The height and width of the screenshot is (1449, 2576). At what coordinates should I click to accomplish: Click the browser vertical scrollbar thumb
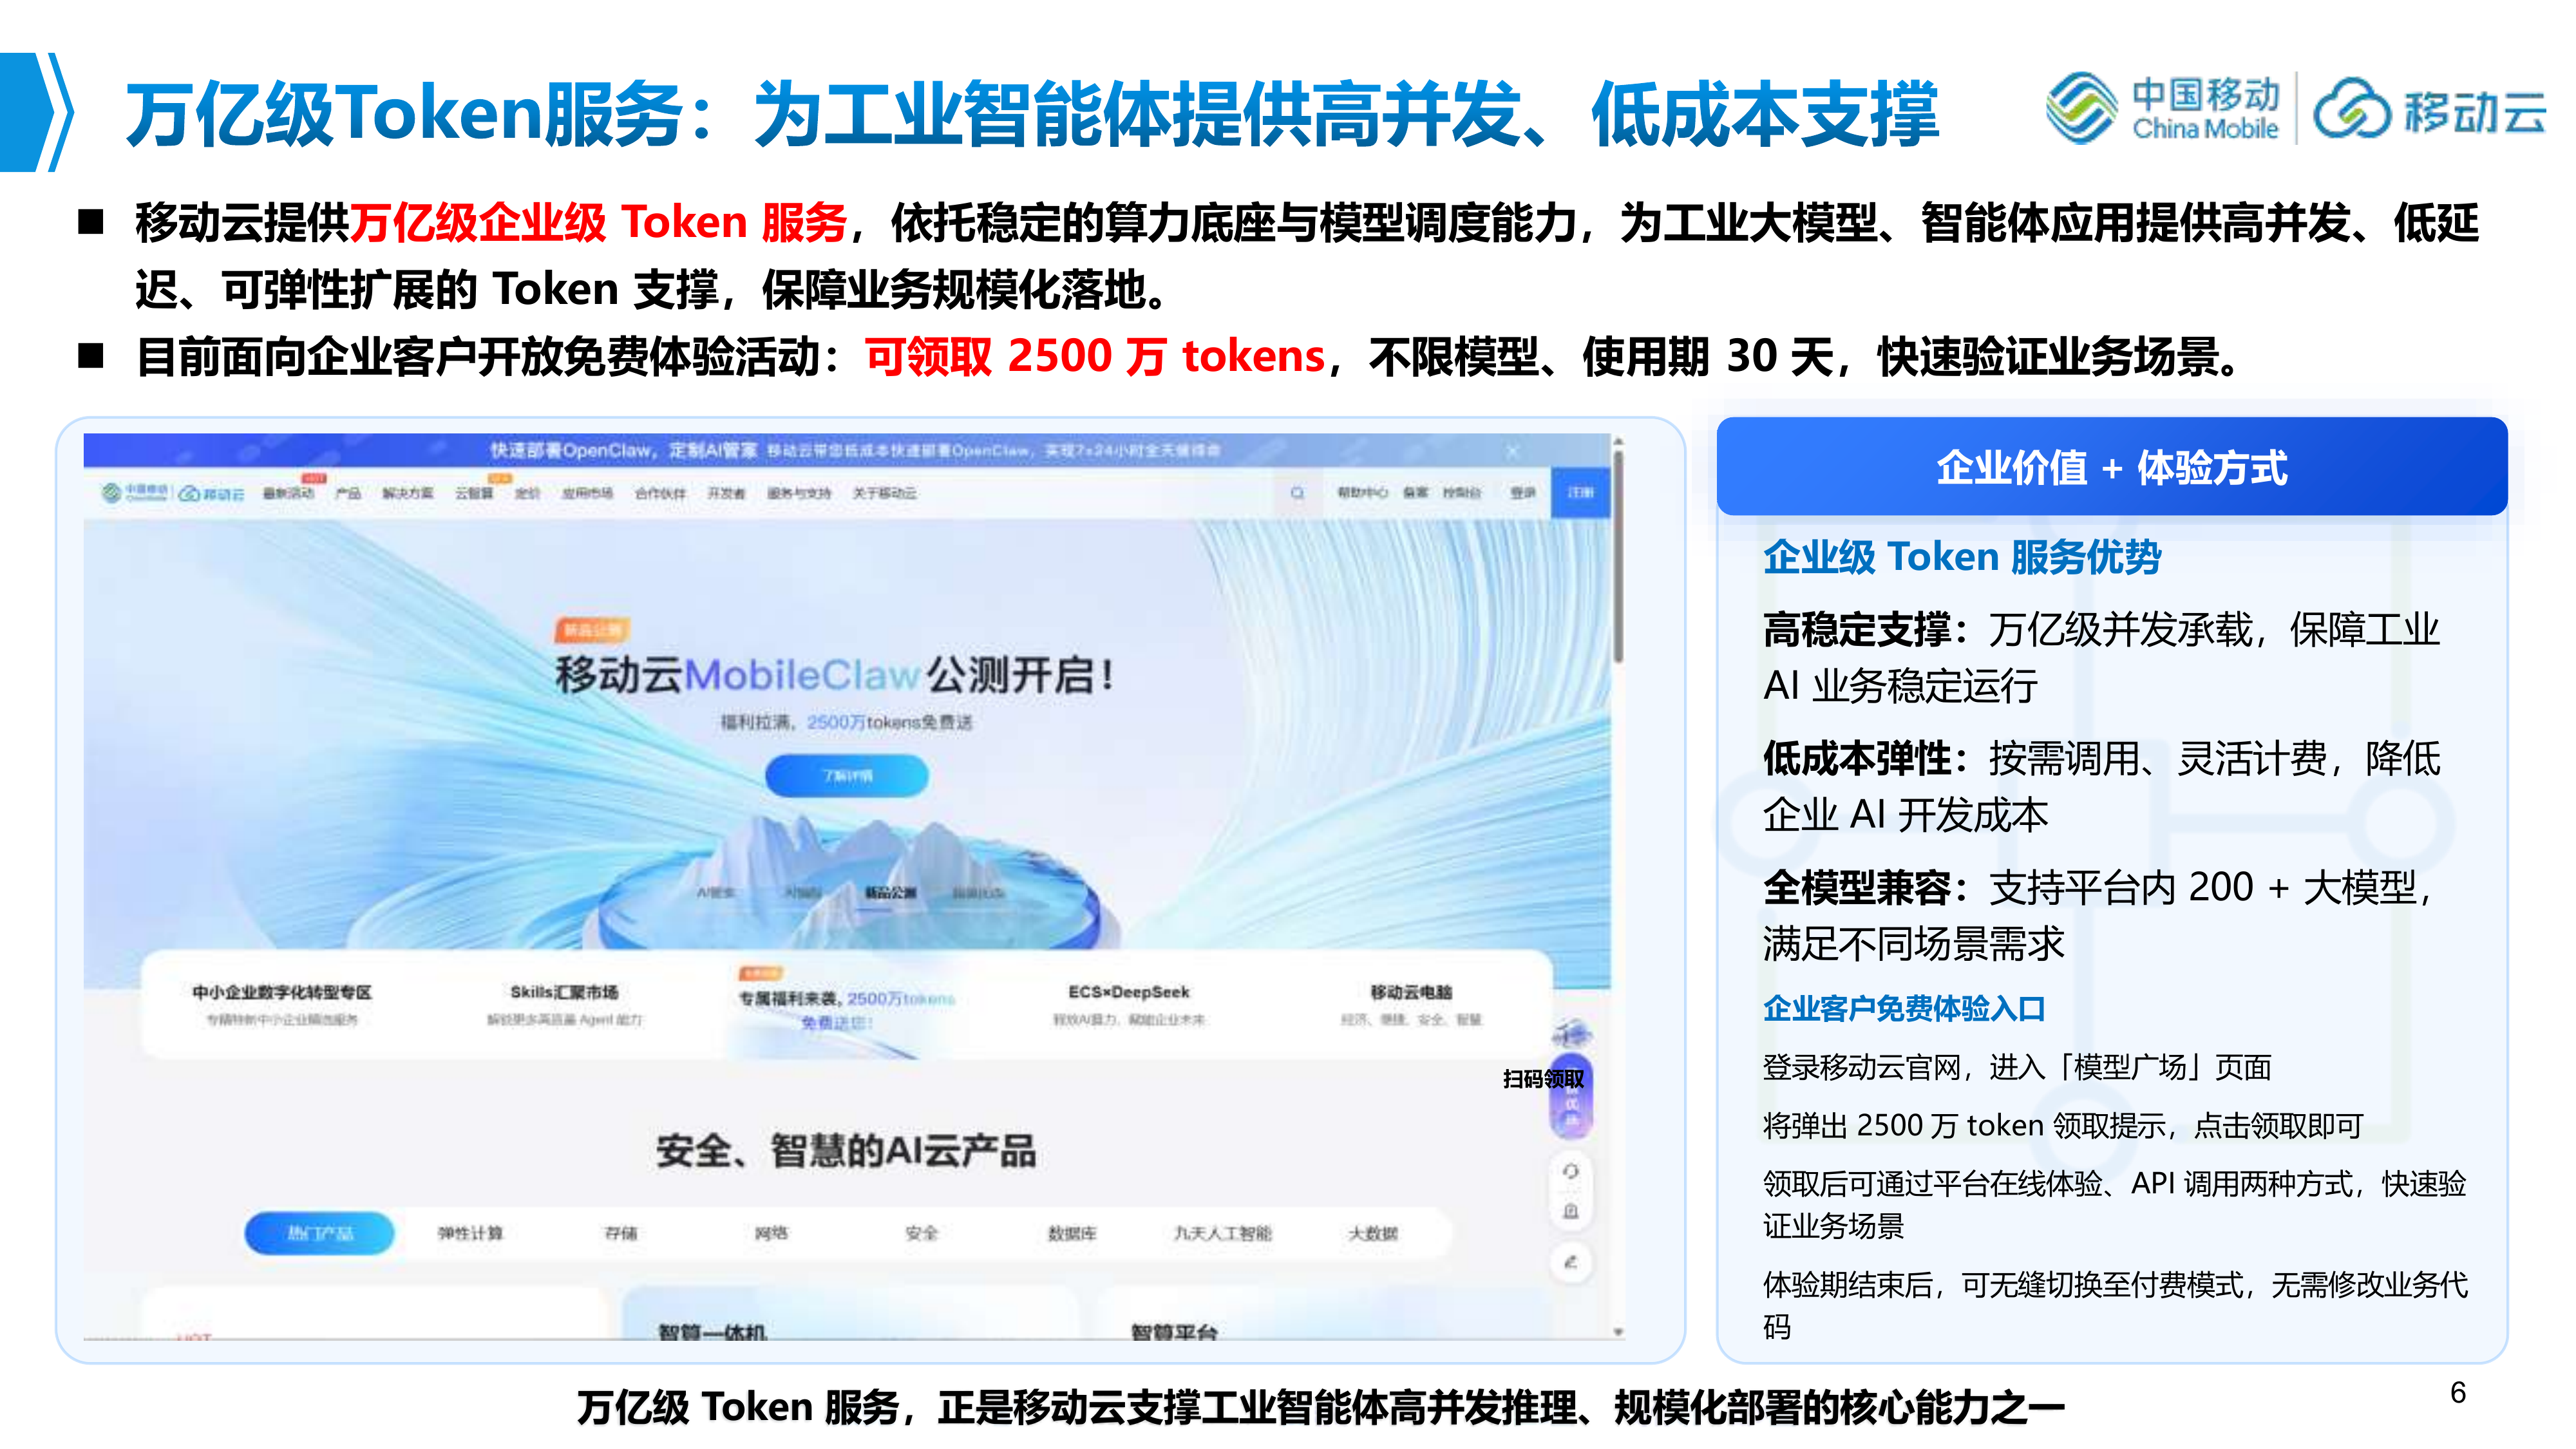[1618, 556]
